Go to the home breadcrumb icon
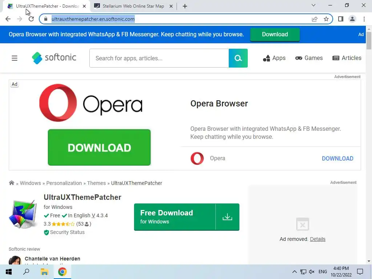This screenshot has width=372, height=279. [x=11, y=183]
